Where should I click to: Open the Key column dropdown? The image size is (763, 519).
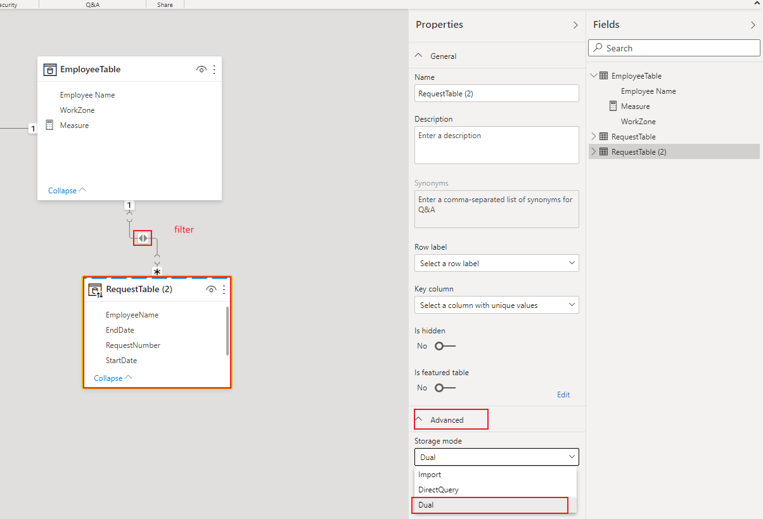click(x=497, y=305)
